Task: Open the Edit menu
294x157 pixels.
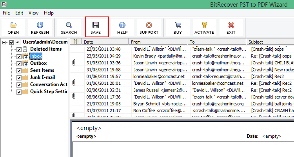Action: point(19,13)
